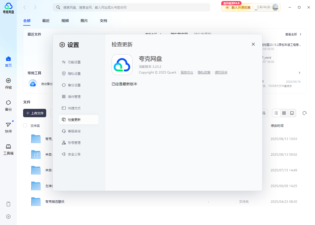Click the phone icon in sidebar bottom
The height and width of the screenshot is (225, 315).
click(8, 204)
